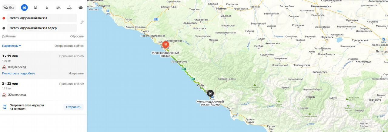Switch to bus public transport mode

pyautogui.click(x=35, y=8)
